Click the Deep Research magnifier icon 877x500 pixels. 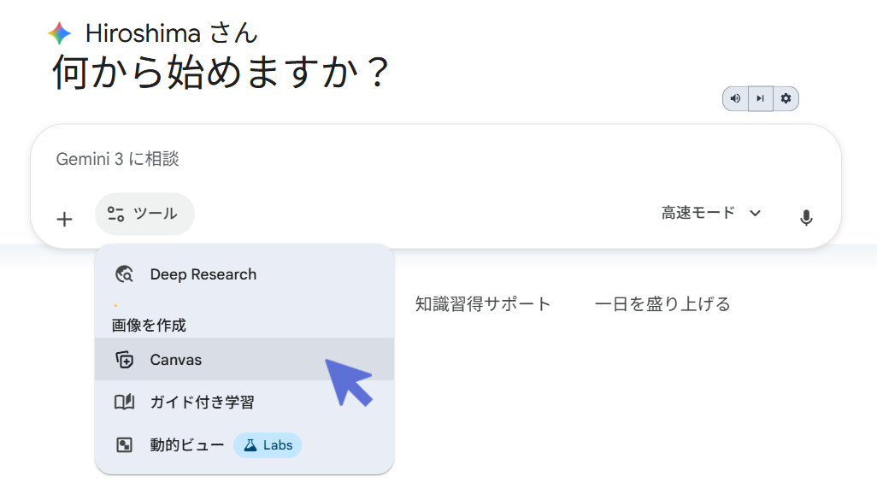[x=124, y=274]
